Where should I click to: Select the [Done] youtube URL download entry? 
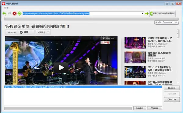pyautogui.click(x=83, y=87)
